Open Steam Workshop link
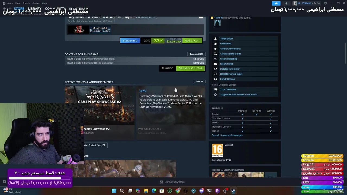This screenshot has height=195, width=347. [229, 59]
